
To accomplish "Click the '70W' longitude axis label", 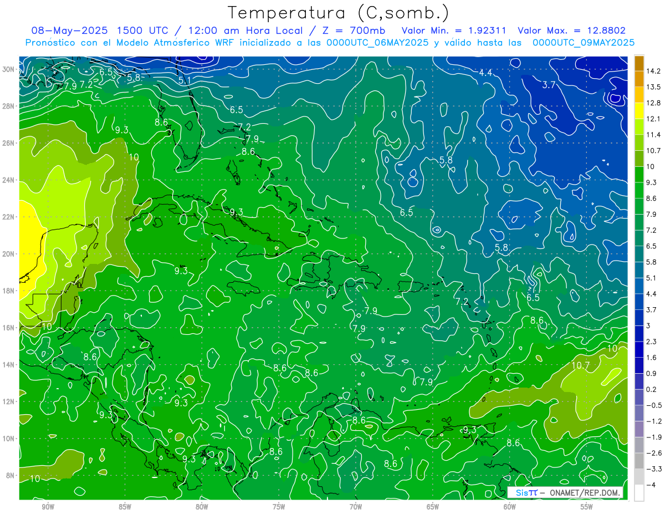I will click(356, 507).
